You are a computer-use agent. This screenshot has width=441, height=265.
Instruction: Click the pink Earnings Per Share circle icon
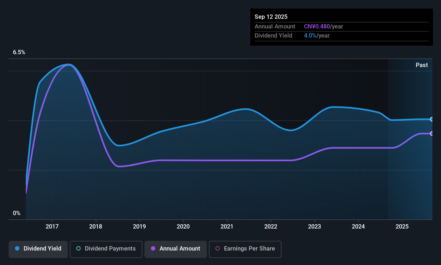[x=218, y=249]
